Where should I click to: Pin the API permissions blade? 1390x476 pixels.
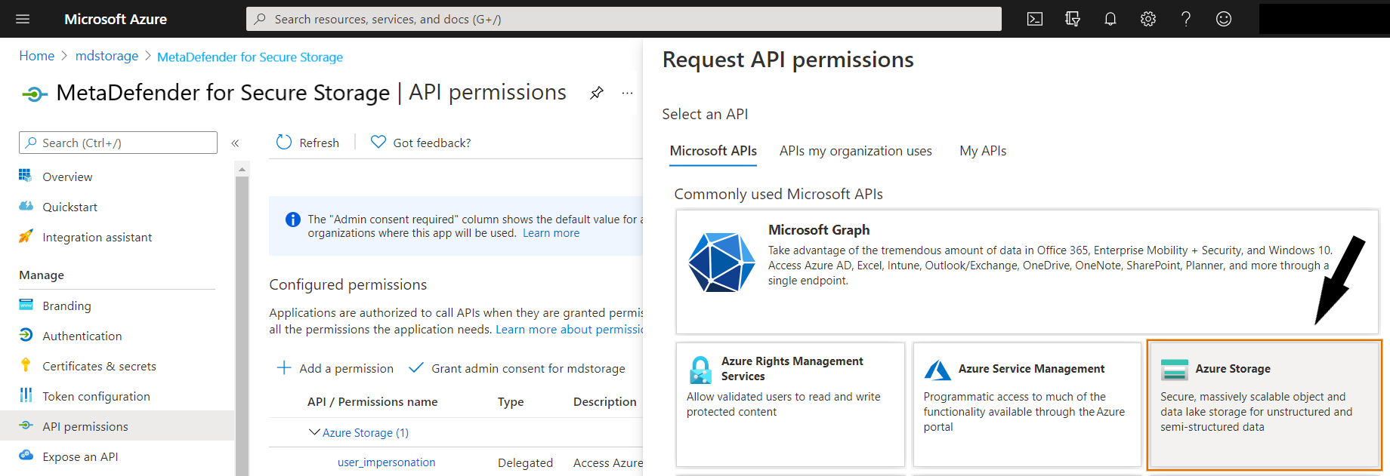point(597,93)
